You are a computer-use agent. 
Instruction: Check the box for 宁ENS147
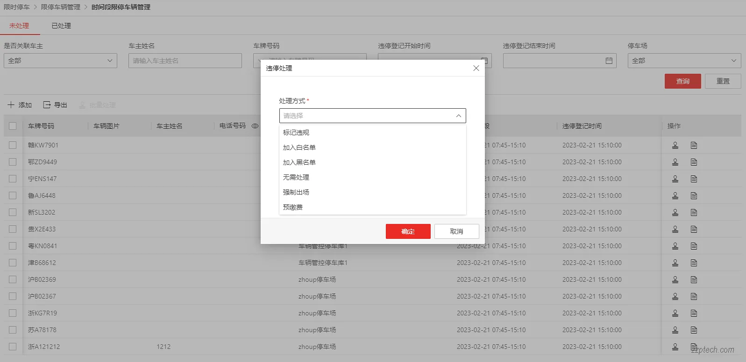[13, 179]
